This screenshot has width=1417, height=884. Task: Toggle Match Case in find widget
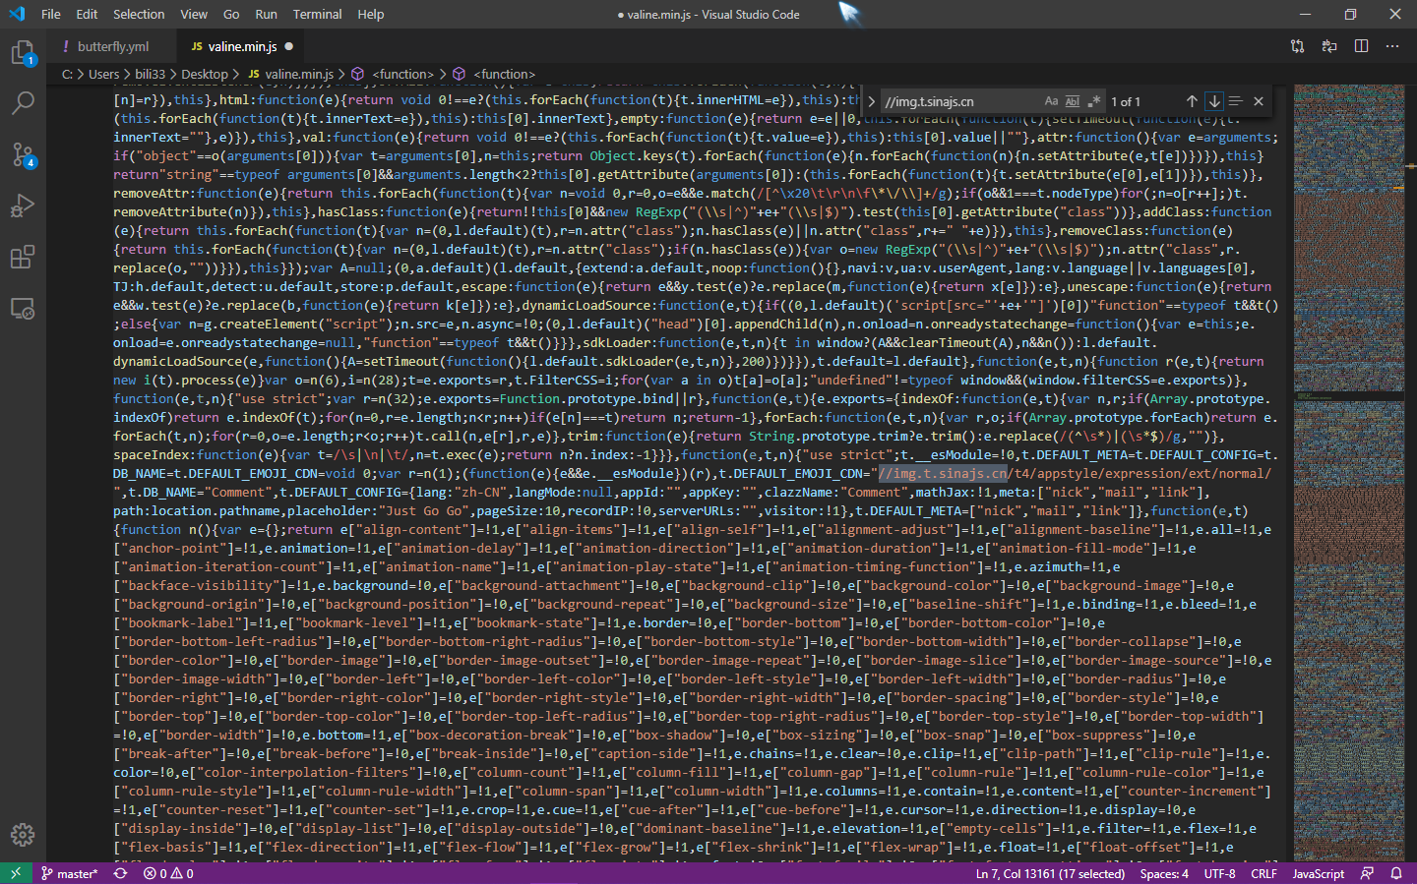pyautogui.click(x=1051, y=101)
